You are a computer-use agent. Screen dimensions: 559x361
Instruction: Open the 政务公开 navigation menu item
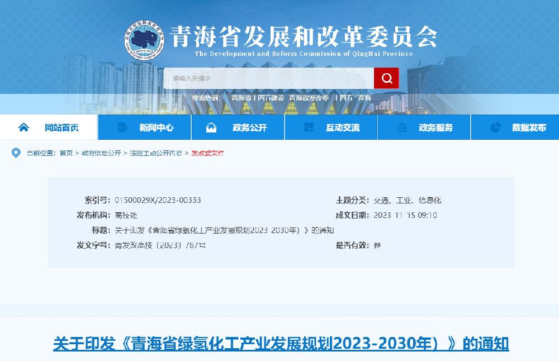click(x=249, y=128)
